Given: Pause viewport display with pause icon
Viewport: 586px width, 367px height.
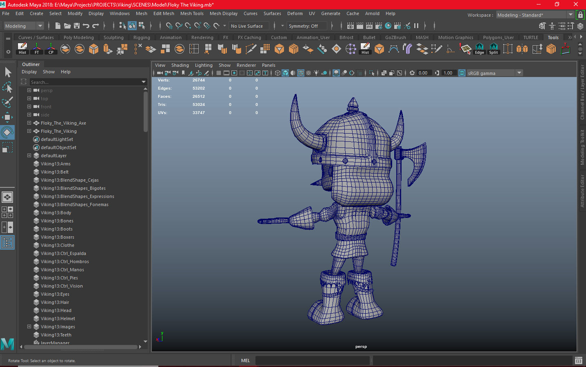Looking at the screenshot, I should 416,26.
